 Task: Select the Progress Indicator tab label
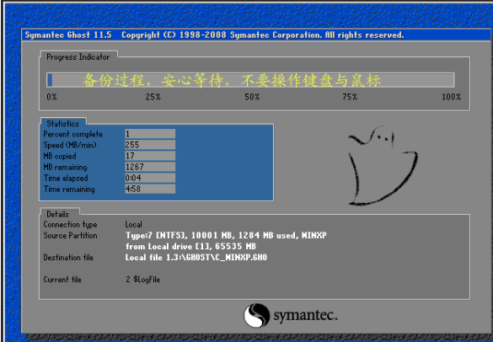(x=78, y=57)
